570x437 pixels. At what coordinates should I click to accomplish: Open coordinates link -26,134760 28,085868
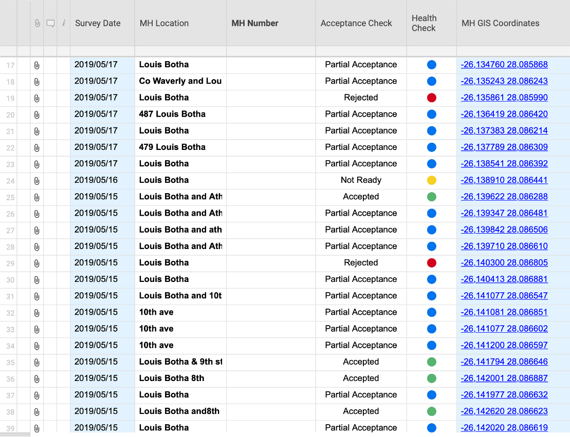(504, 65)
